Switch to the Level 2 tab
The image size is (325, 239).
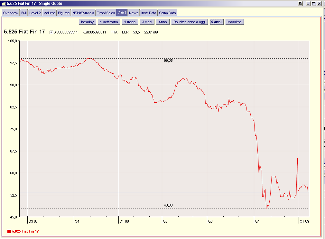(x=35, y=13)
